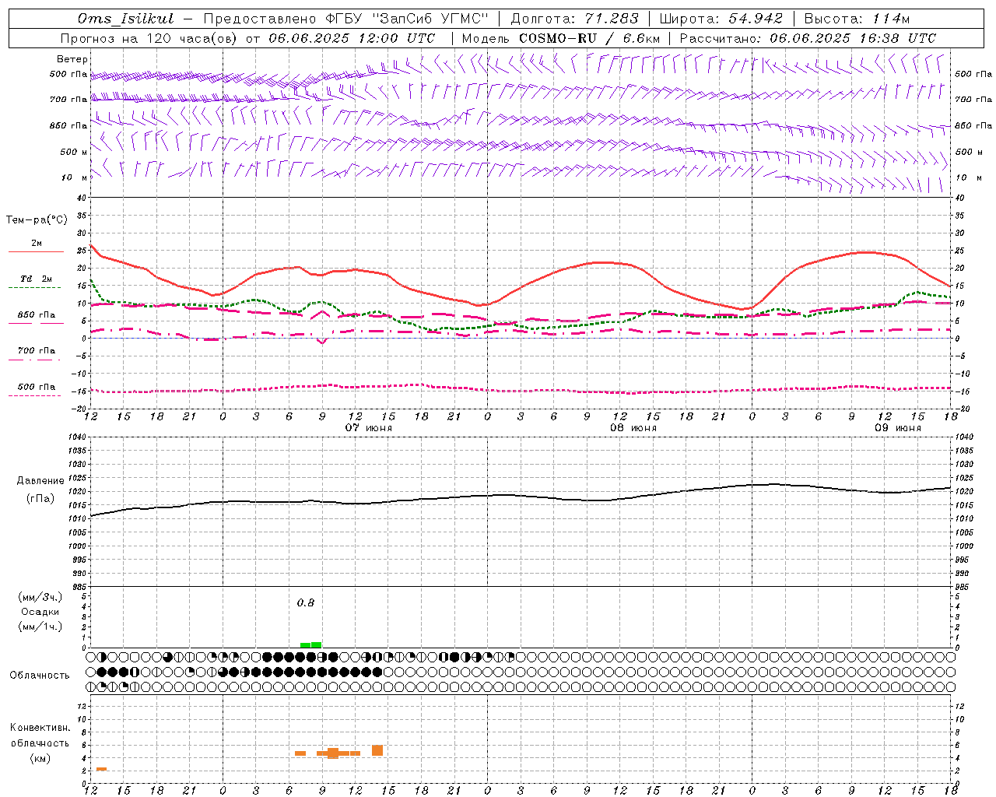Click the 0.8 precipitation amount value

coord(306,603)
